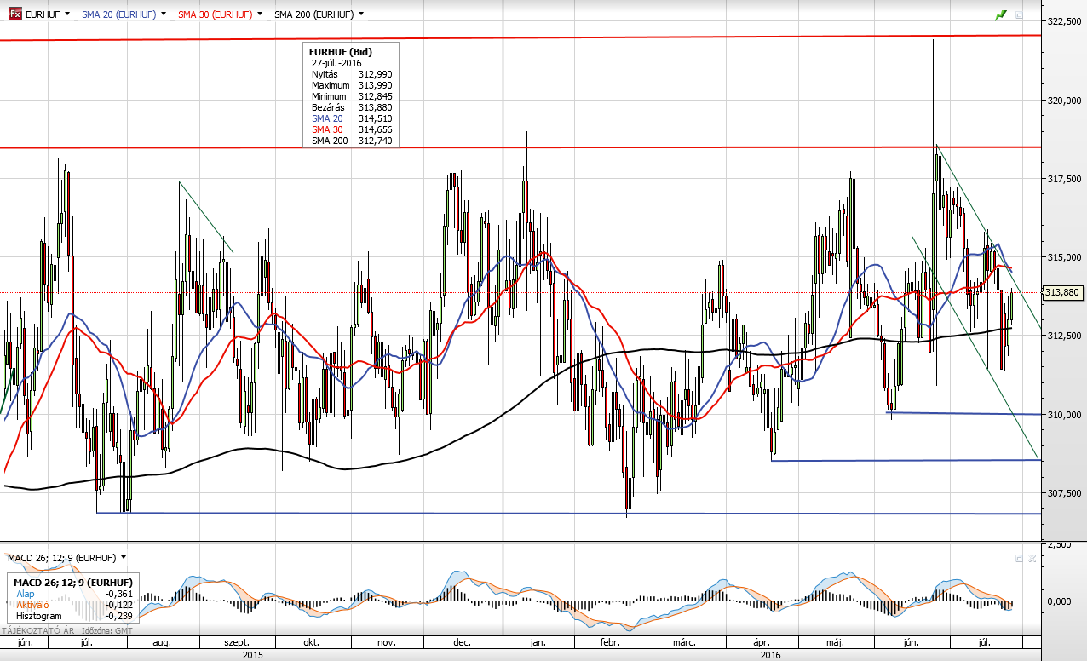This screenshot has width=1087, height=661.
Task: Click the 312,500 price axis label
Action: click(1065, 335)
